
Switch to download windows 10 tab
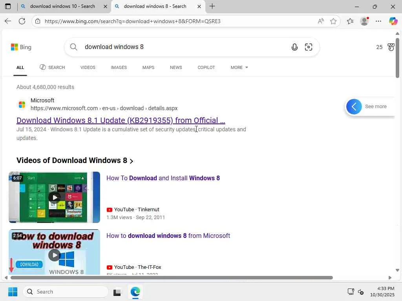coord(62,6)
